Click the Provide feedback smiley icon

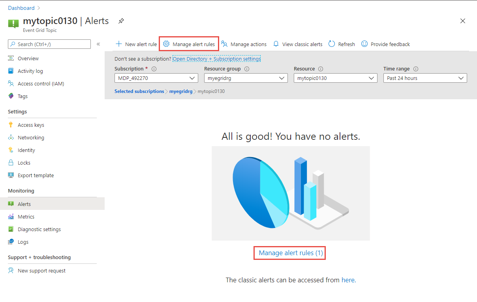point(364,44)
